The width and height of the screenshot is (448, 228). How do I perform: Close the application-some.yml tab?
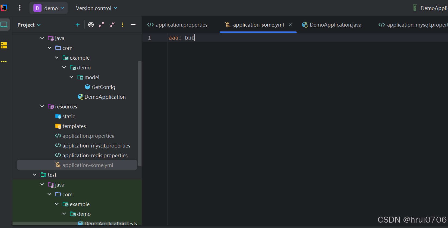290,25
